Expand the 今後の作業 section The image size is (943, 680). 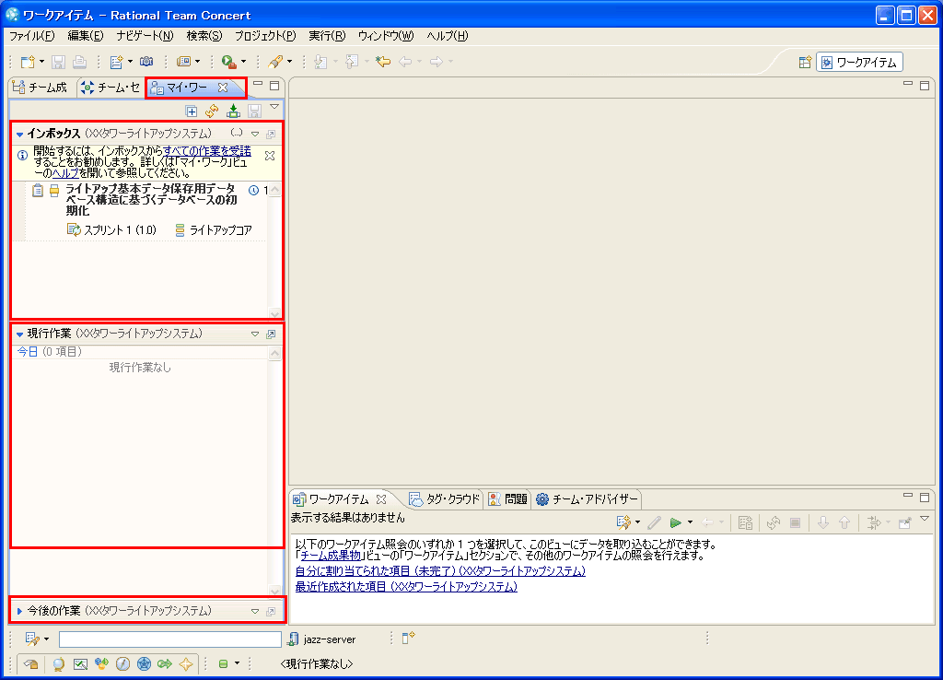(20, 612)
